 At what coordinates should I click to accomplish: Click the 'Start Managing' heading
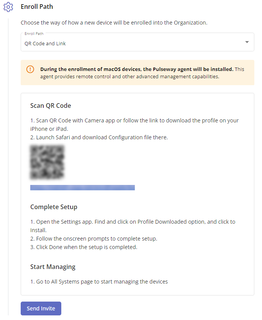click(53, 267)
